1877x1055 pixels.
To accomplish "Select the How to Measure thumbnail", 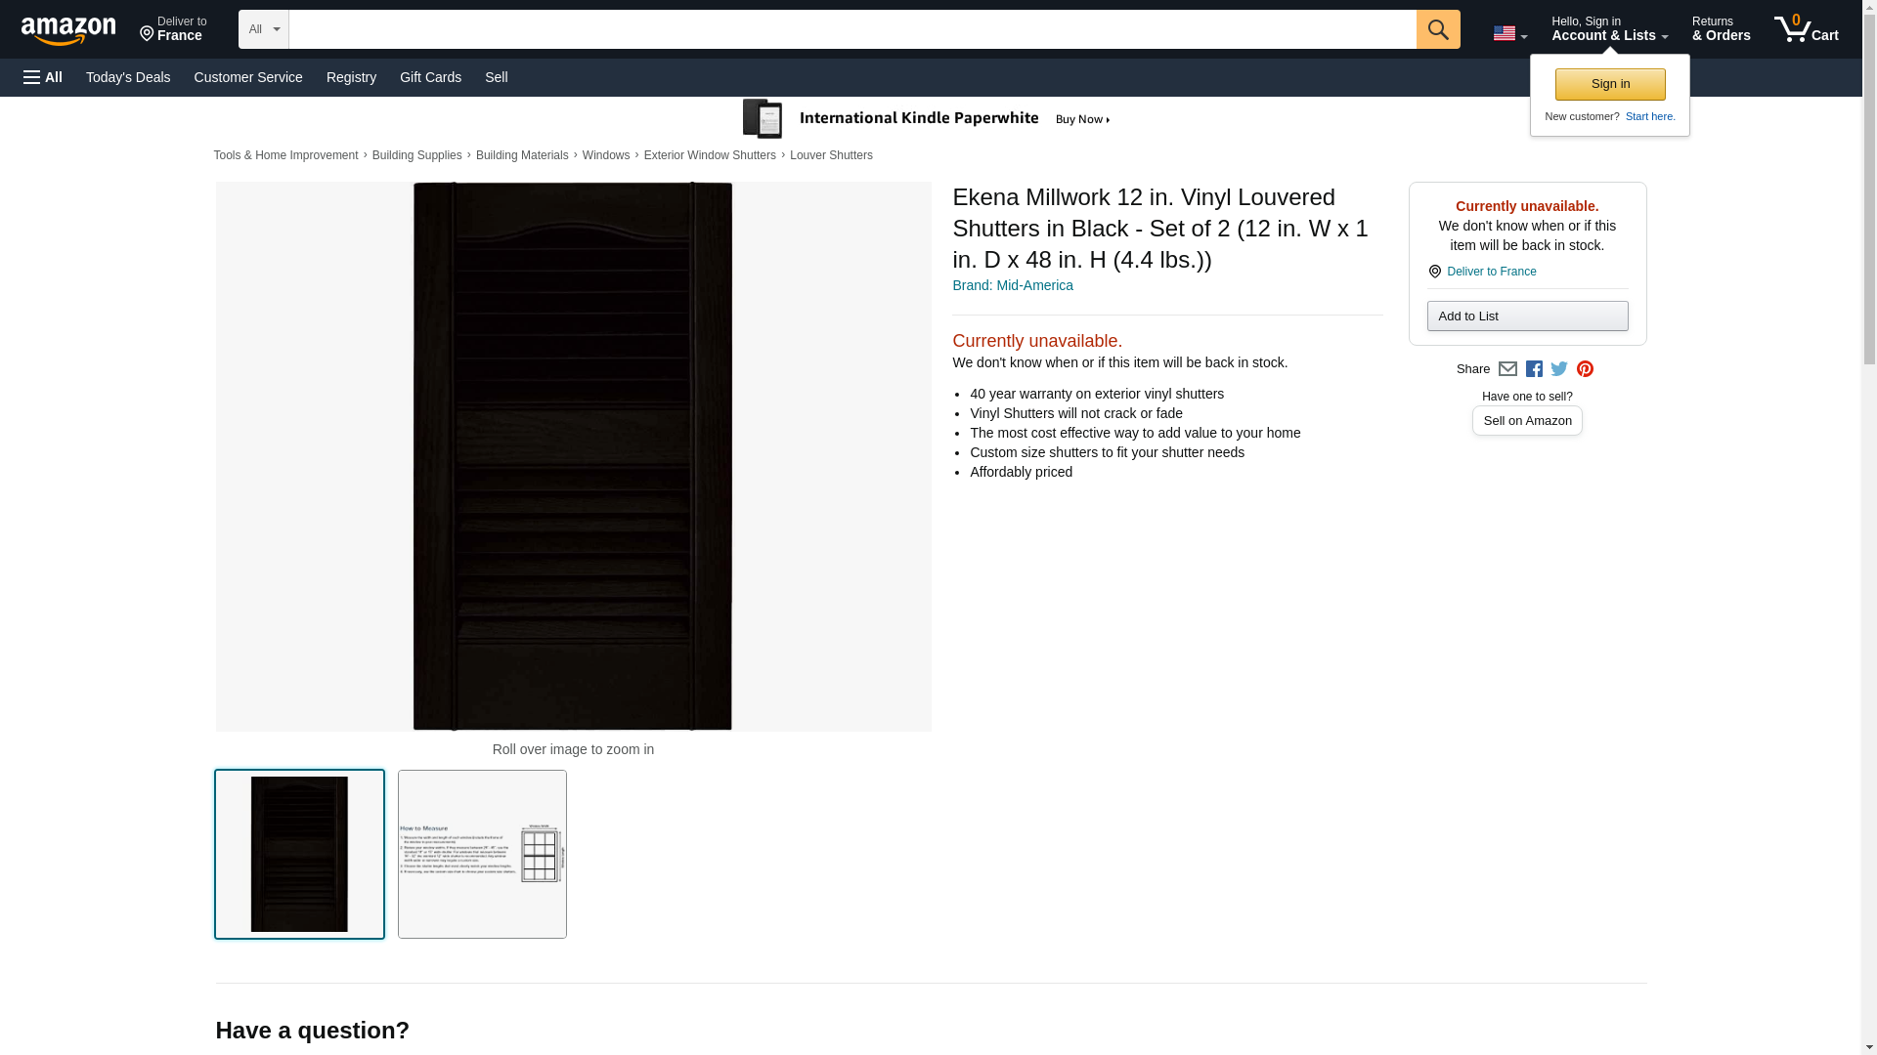I will [482, 855].
